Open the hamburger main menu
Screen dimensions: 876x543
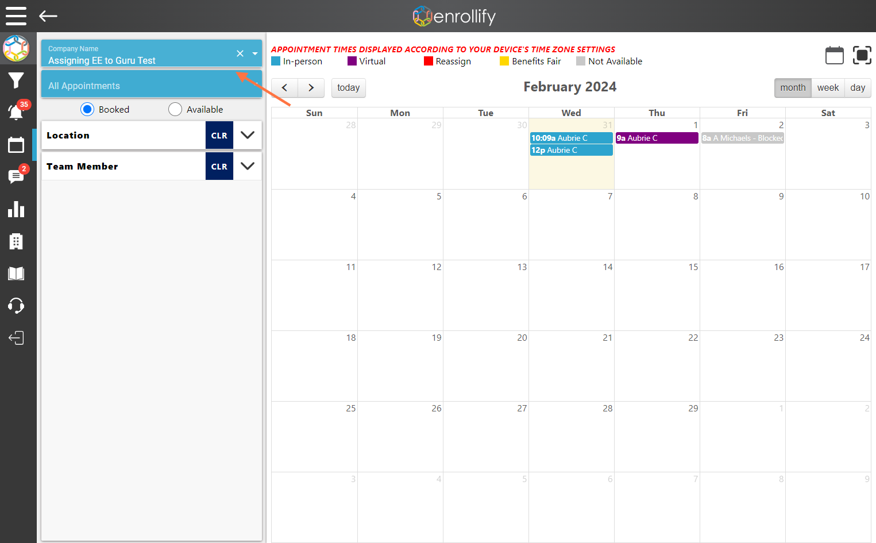[x=16, y=16]
